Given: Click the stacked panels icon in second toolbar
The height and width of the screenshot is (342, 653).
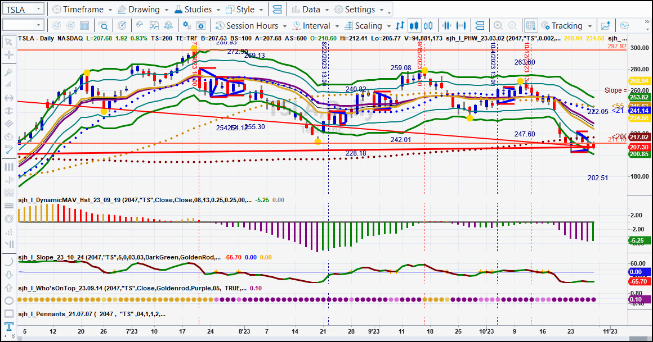Looking at the screenshot, I should pos(480,25).
